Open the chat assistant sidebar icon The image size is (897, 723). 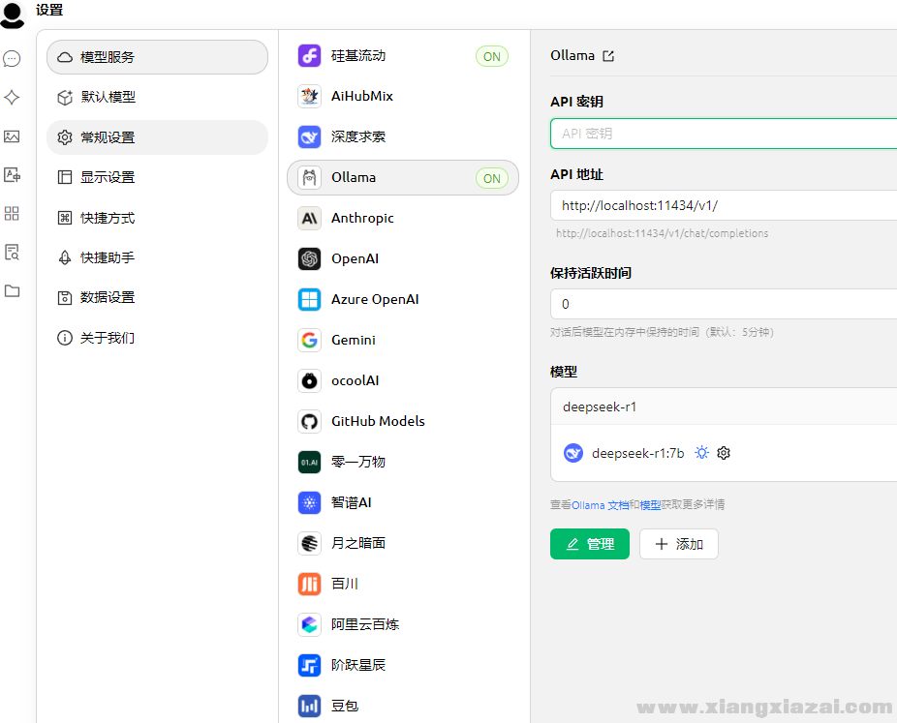(12, 59)
